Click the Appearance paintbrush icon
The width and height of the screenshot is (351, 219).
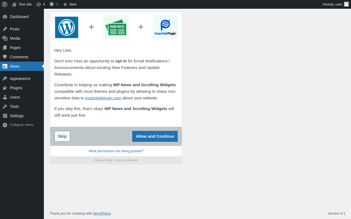5,79
